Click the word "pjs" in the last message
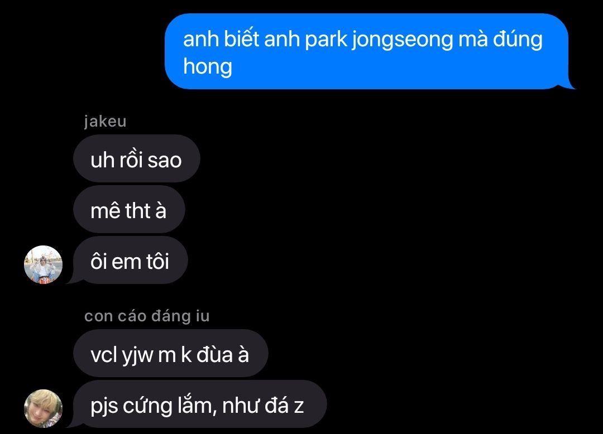Viewport: 603px width, 434px height. tap(104, 407)
